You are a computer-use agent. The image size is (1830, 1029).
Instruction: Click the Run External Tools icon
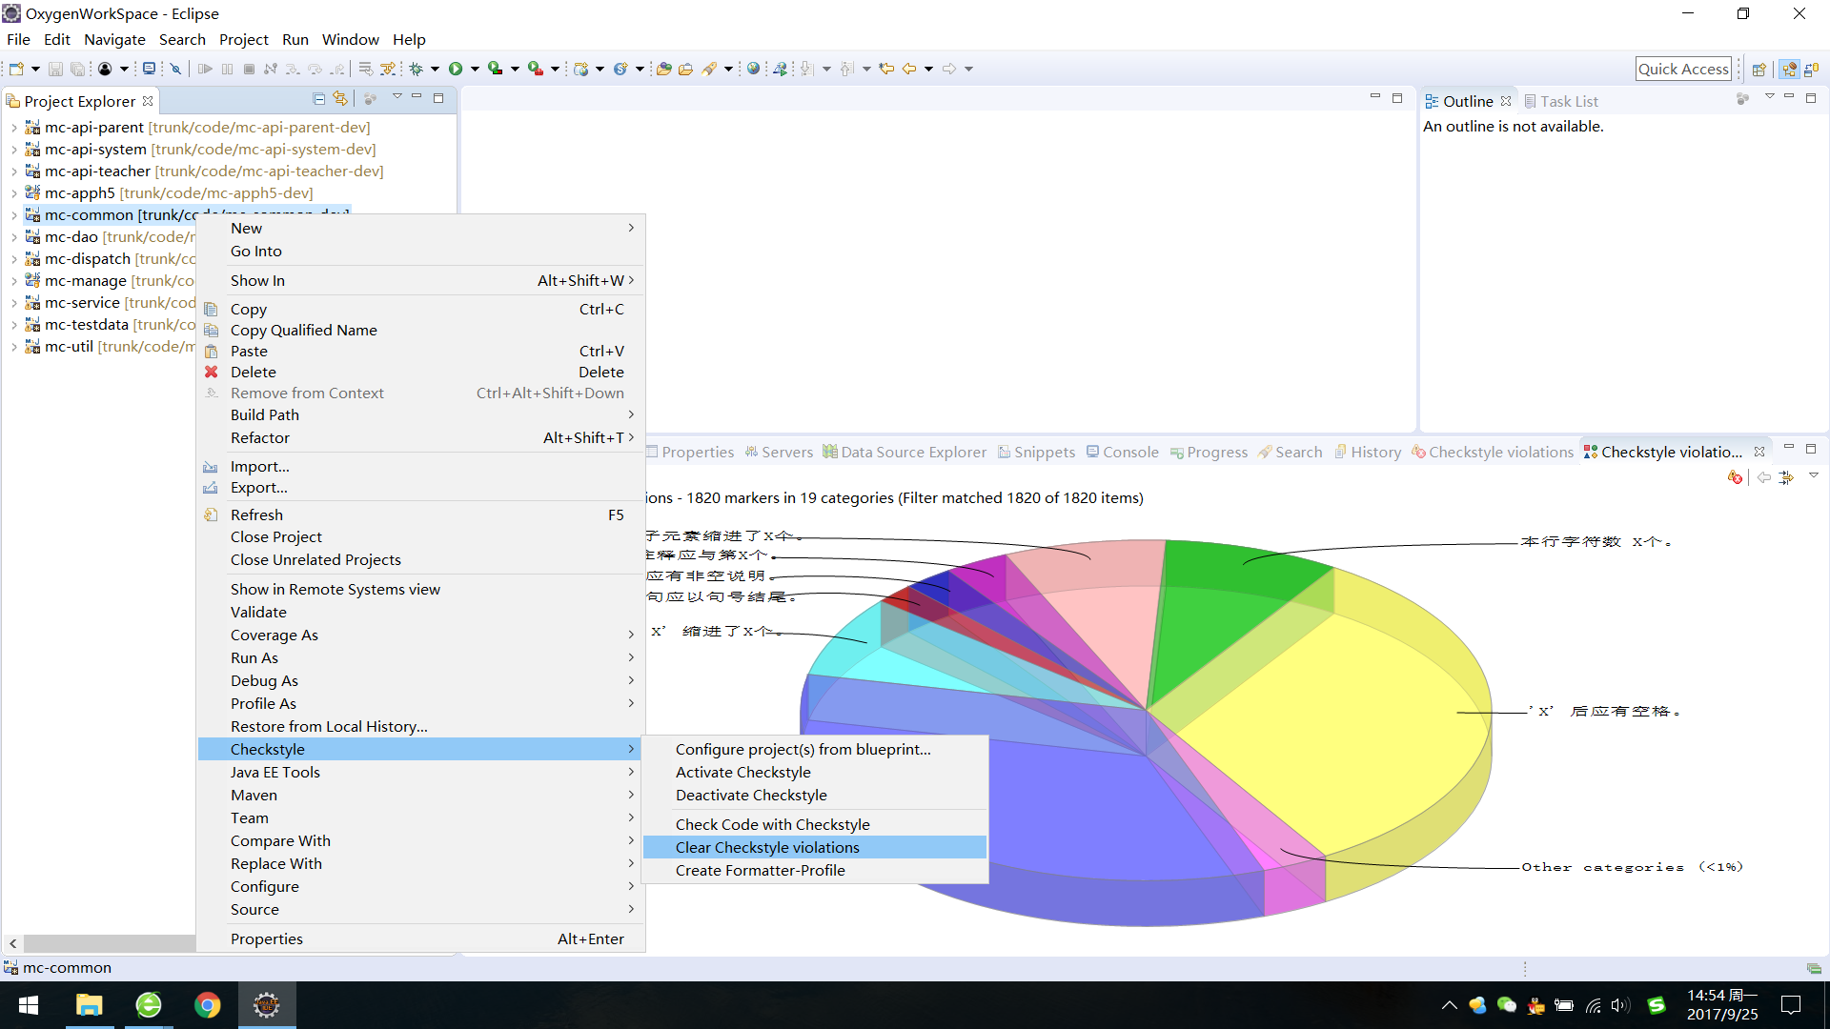(x=536, y=69)
